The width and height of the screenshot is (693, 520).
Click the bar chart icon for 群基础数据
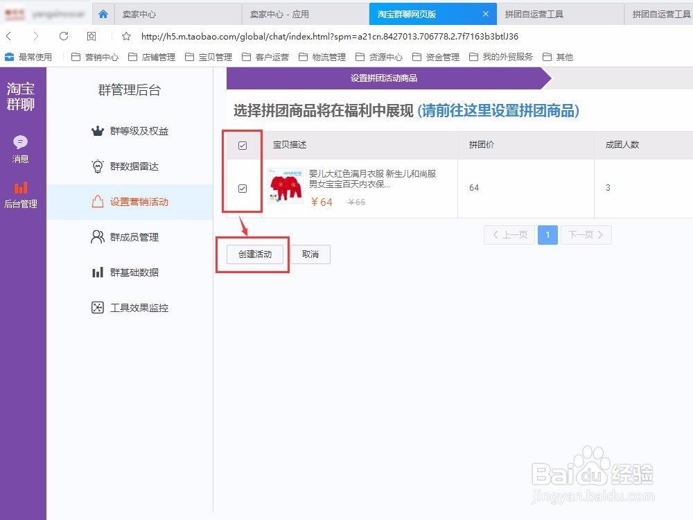coord(98,272)
